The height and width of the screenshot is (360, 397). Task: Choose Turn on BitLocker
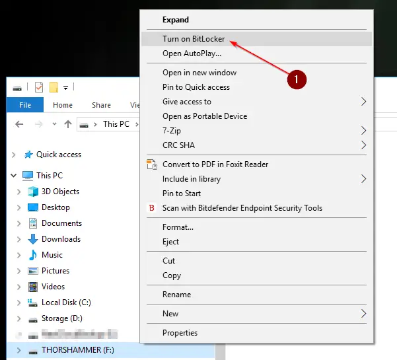(256, 39)
